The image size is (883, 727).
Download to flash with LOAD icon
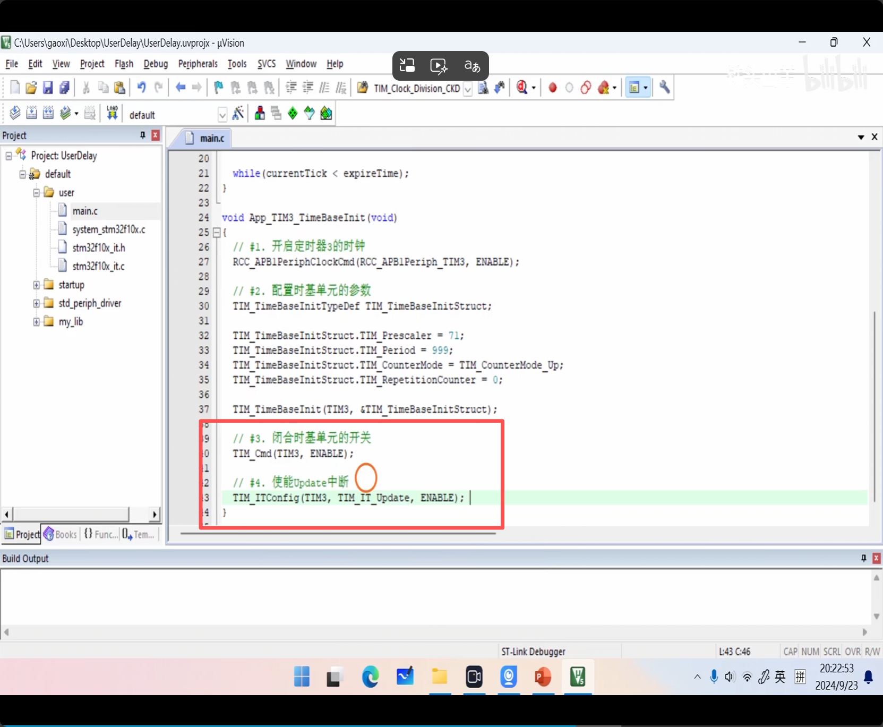112,113
